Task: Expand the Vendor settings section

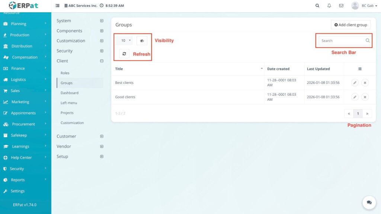Action: pos(102,146)
